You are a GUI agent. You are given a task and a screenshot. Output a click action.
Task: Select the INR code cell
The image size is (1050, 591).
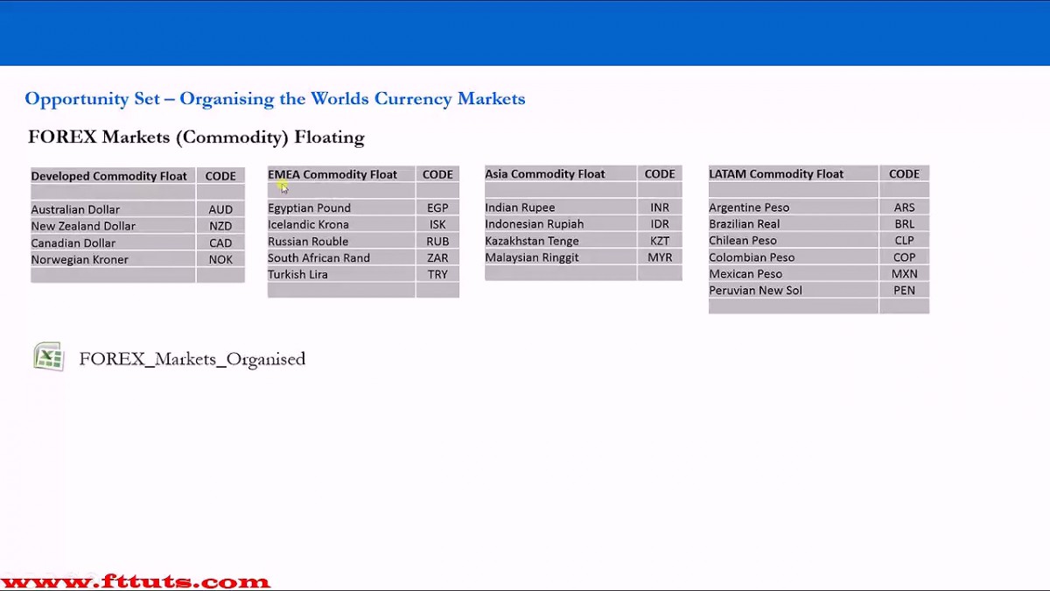pos(660,208)
